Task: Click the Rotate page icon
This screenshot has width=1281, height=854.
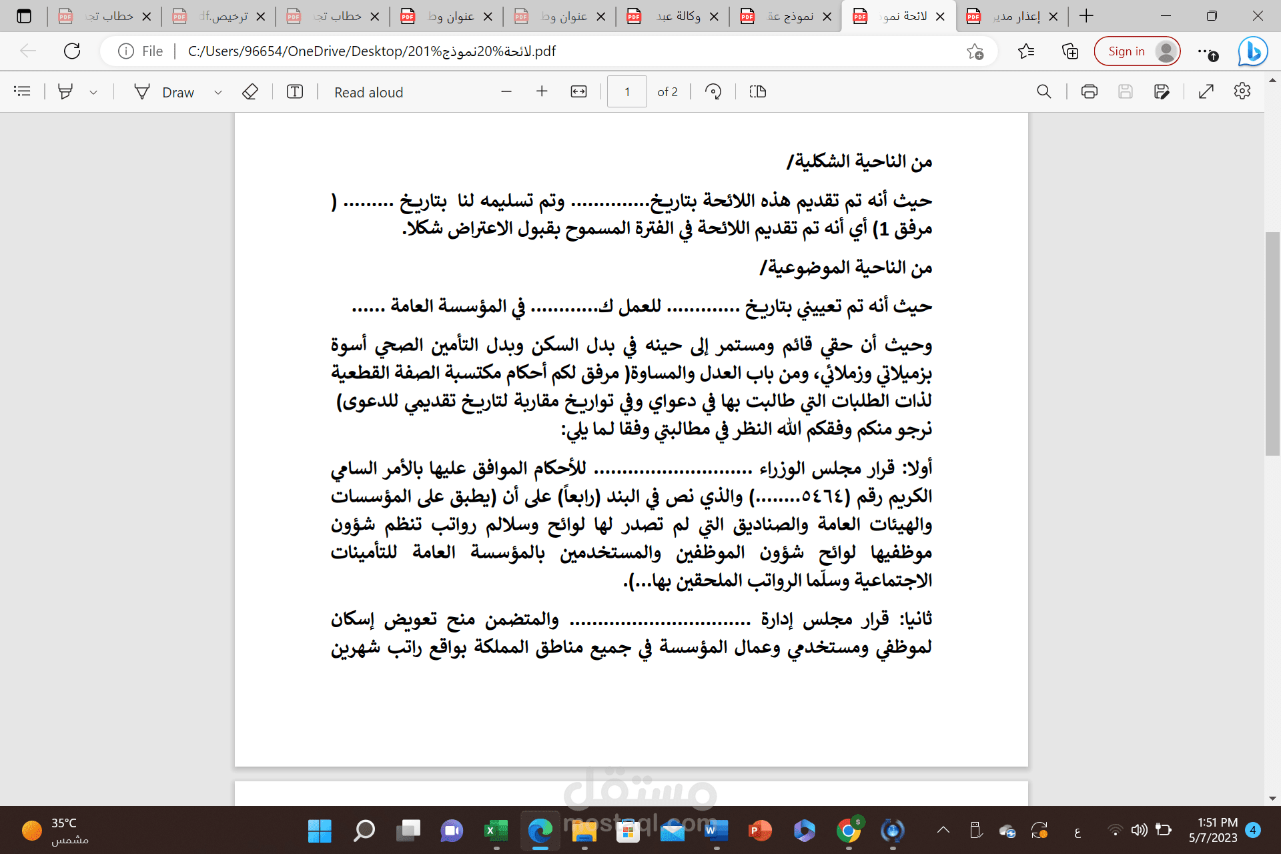Action: click(713, 92)
